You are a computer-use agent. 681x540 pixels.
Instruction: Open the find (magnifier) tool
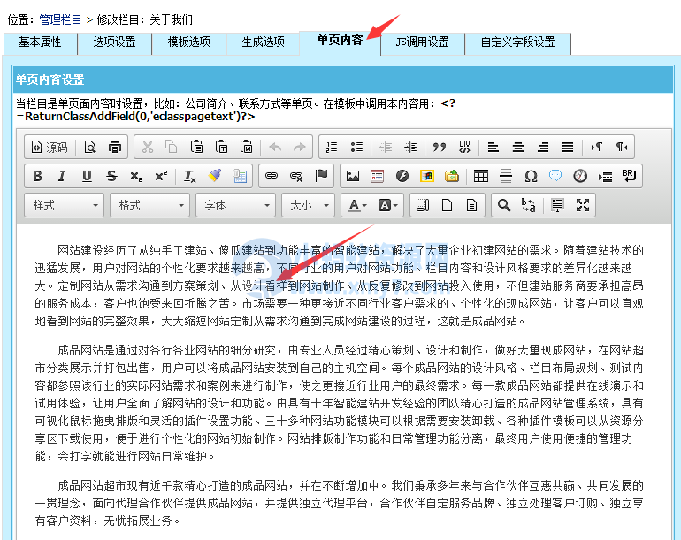tap(503, 205)
